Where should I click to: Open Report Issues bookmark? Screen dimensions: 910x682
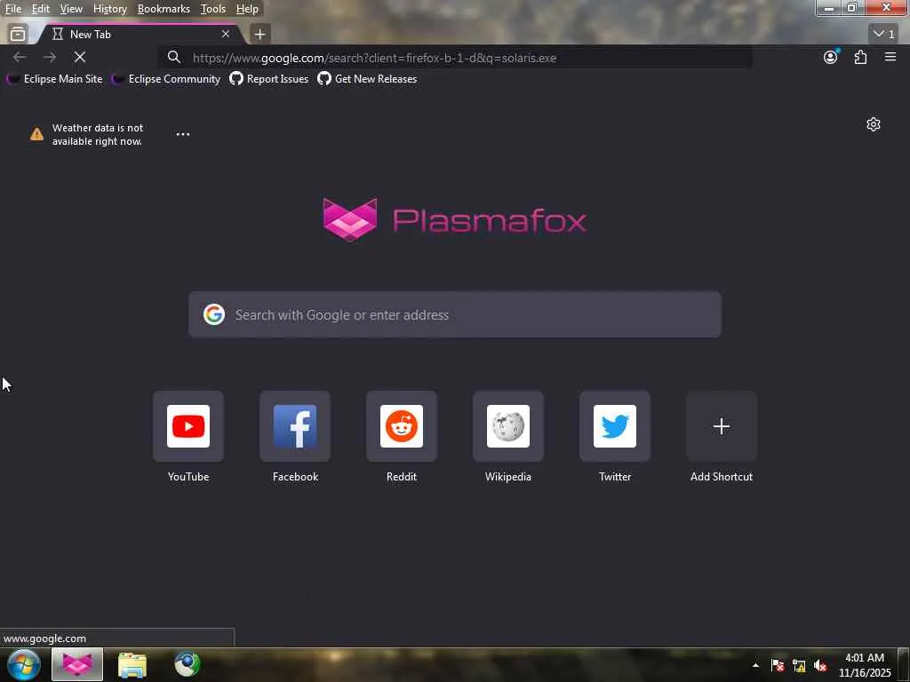coord(268,79)
